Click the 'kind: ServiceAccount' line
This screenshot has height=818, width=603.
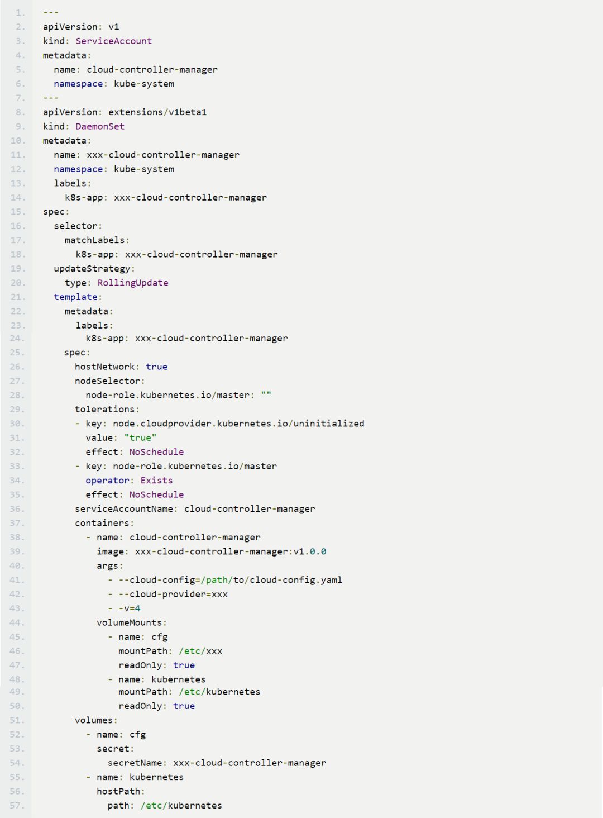point(97,41)
